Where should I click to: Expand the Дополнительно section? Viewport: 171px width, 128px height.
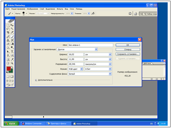36,80
